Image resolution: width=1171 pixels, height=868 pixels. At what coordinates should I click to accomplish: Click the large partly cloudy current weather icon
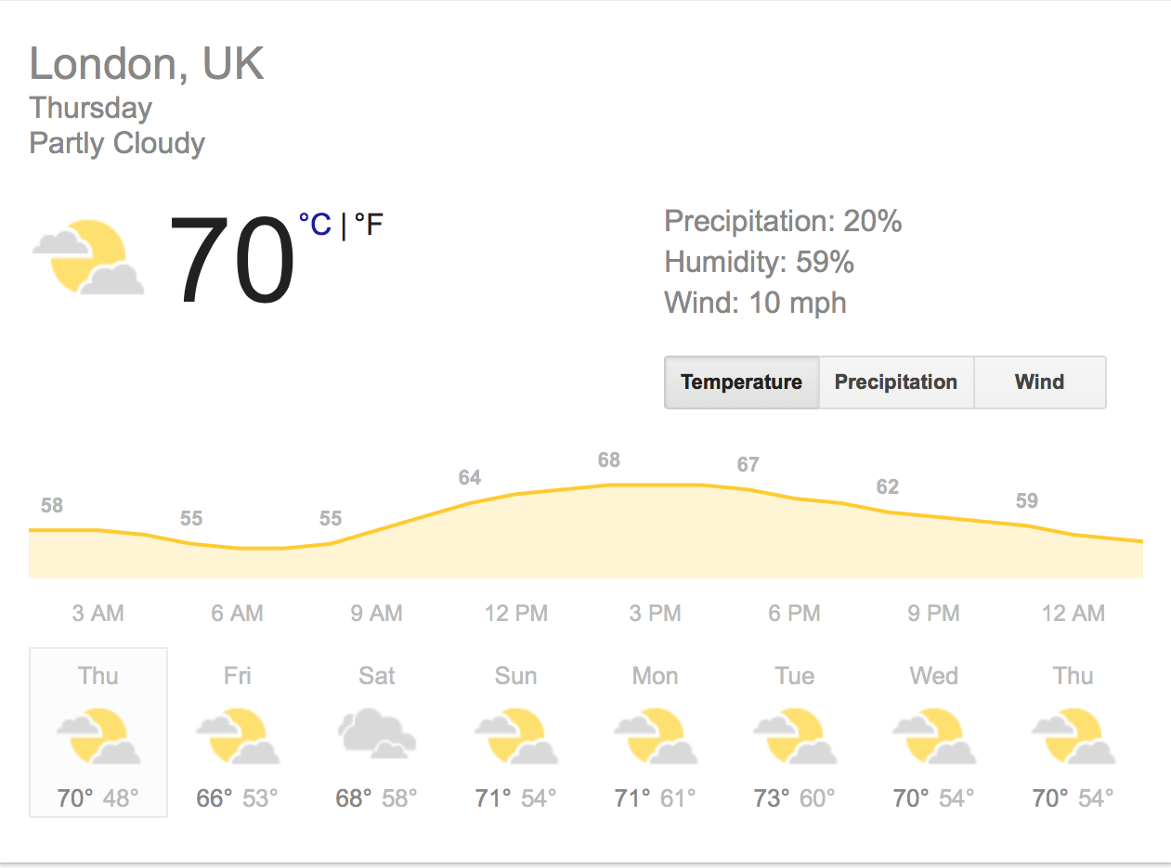point(88,257)
